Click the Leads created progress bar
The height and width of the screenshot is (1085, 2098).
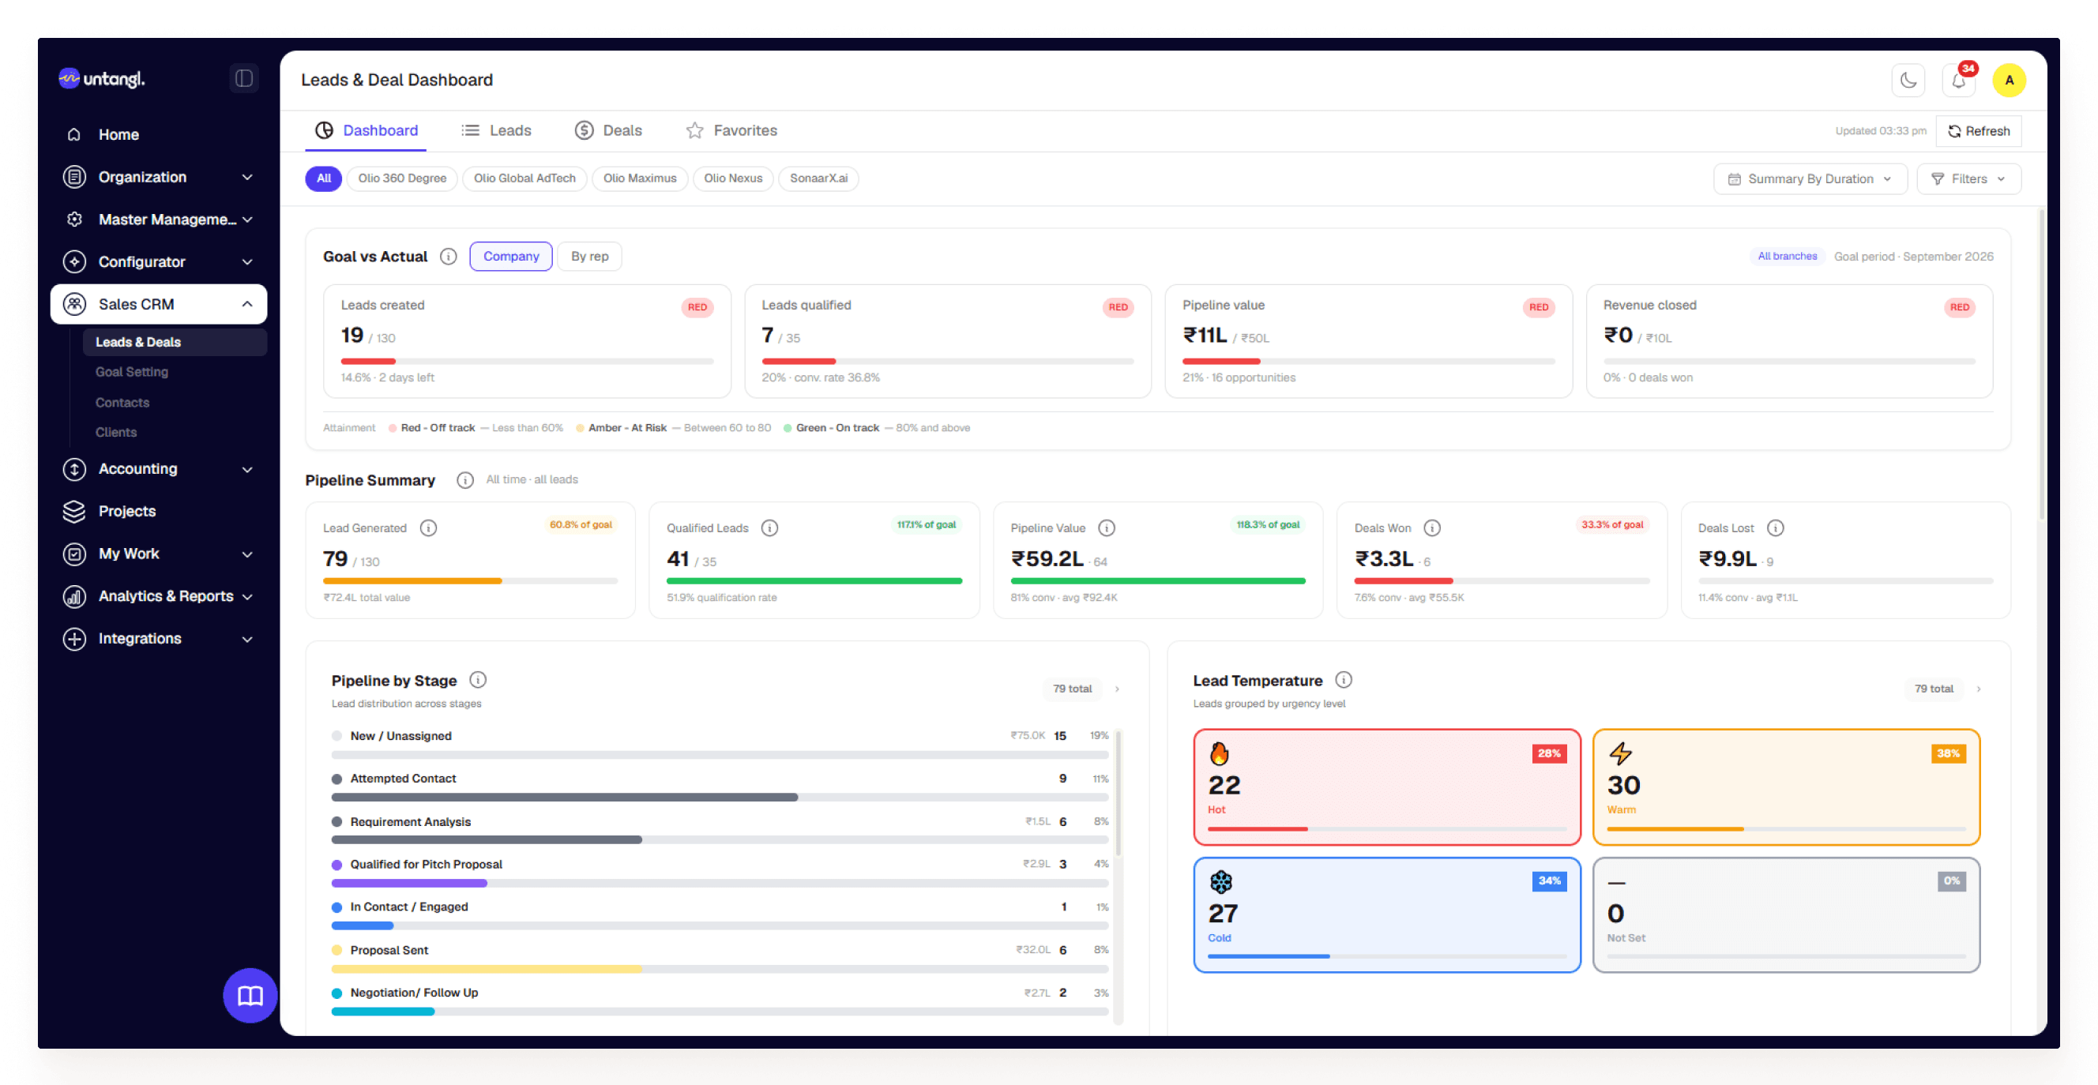[527, 362]
